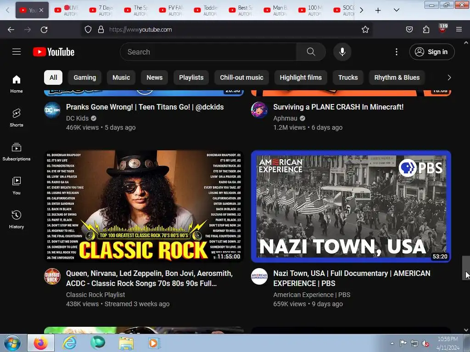
Task: Save the page to Pocket
Action: 409,29
